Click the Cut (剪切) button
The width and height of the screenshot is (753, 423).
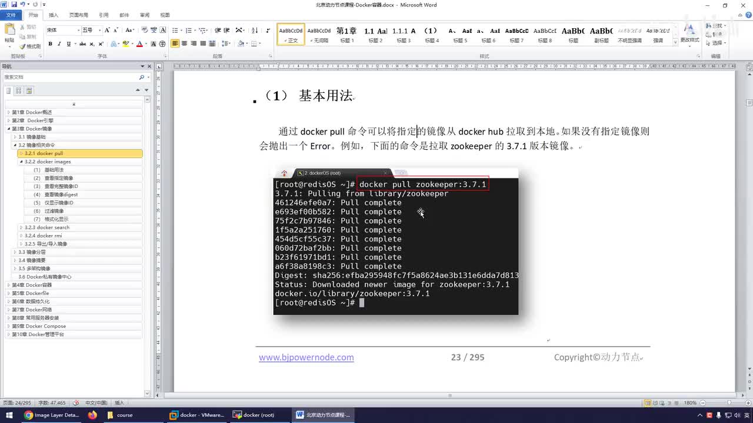tap(28, 27)
